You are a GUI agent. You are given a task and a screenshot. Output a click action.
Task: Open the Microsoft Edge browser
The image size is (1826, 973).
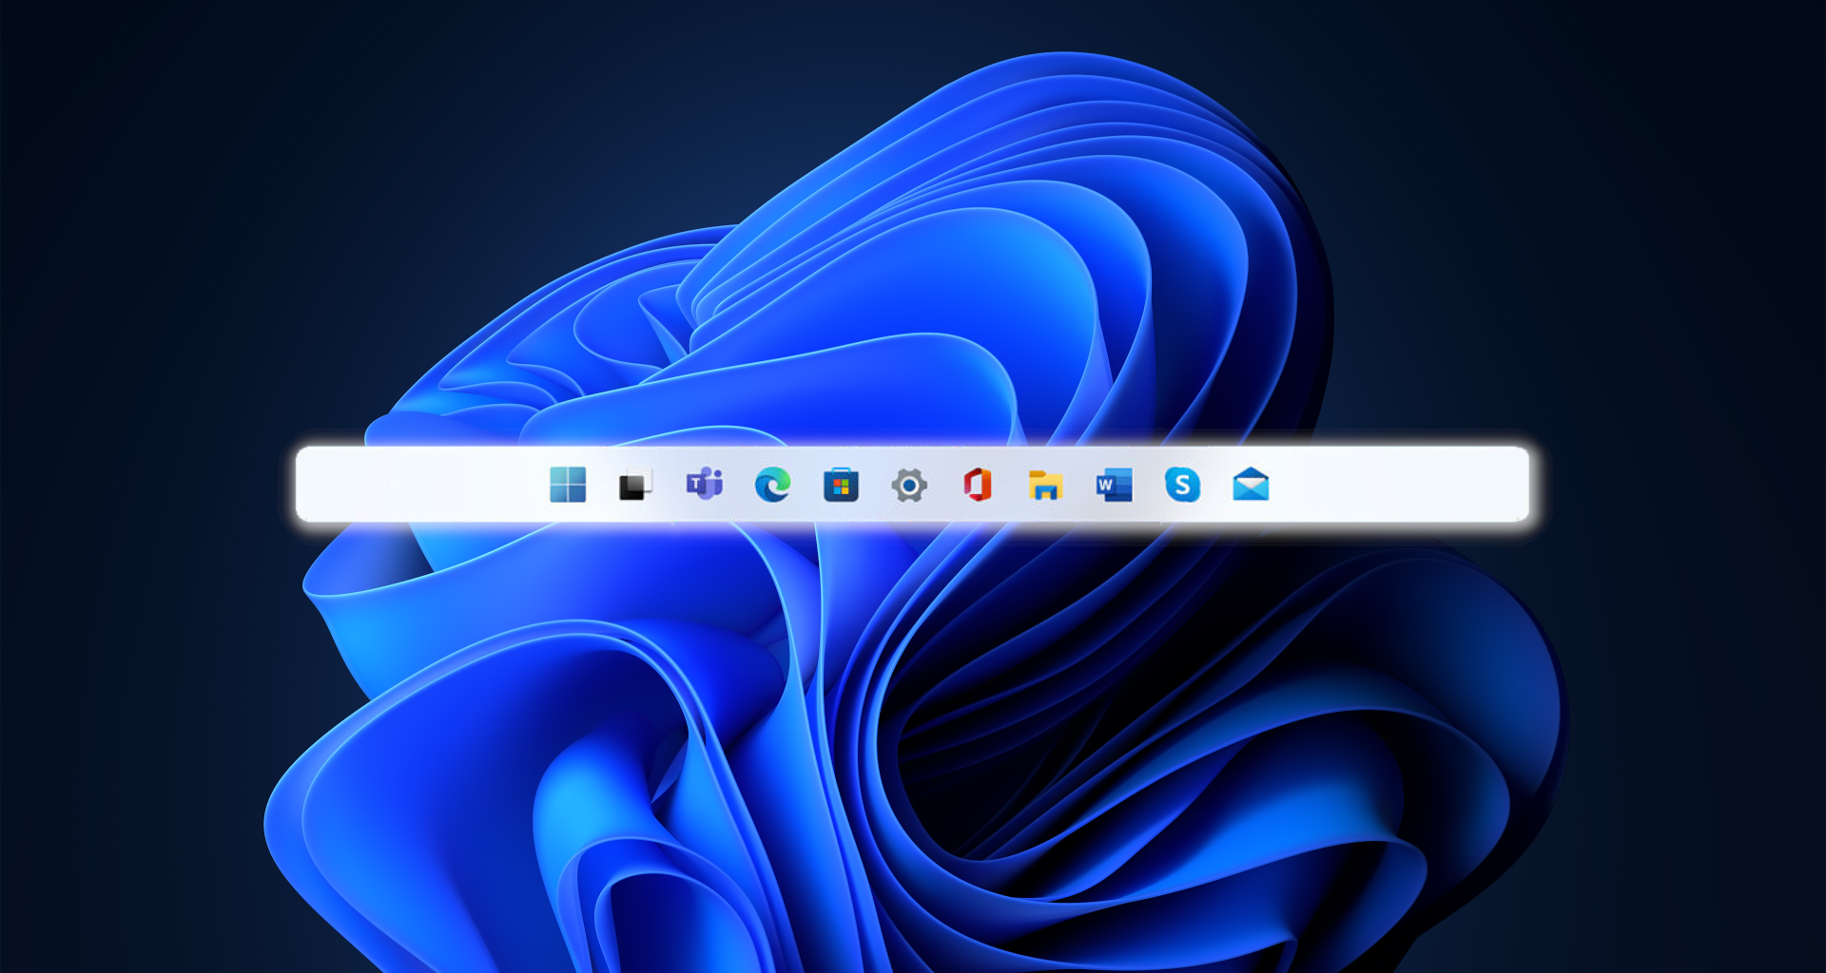tap(772, 485)
